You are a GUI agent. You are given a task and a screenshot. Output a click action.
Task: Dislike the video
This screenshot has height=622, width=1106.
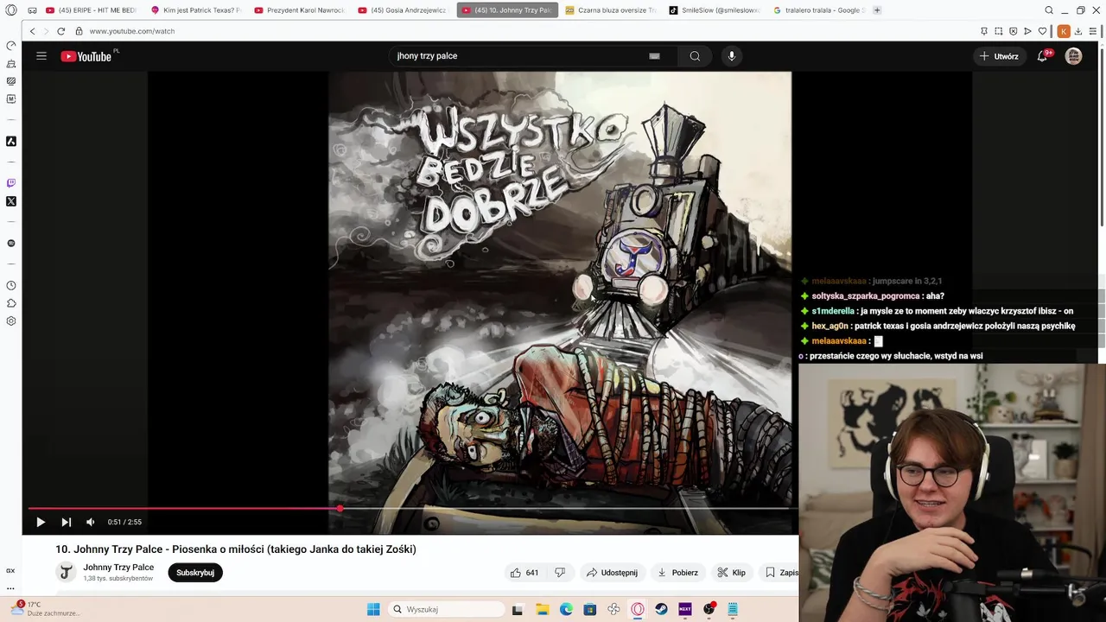coord(560,573)
